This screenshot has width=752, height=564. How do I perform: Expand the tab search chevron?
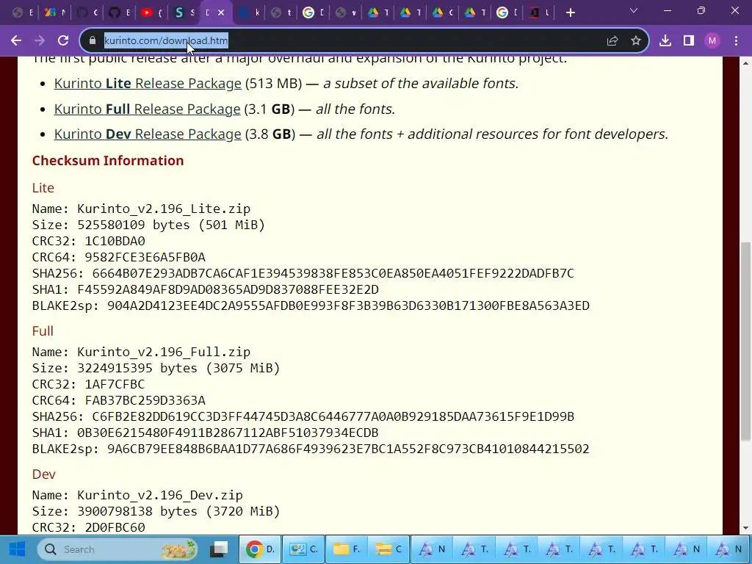634,10
